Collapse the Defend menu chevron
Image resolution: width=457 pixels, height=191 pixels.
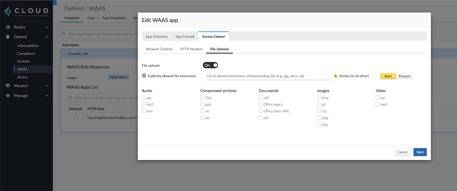(x=47, y=37)
